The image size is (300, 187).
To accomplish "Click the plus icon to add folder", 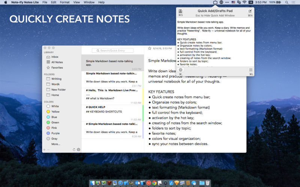I will [x=44, y=150].
